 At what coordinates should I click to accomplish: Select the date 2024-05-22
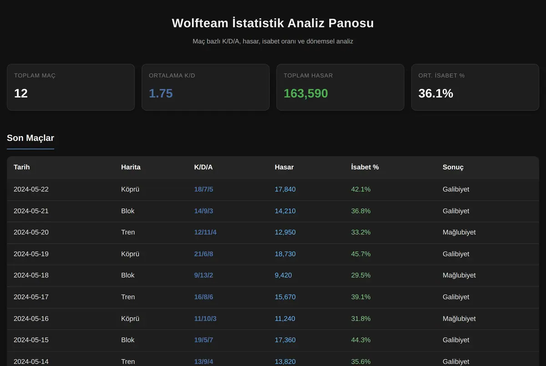tap(31, 189)
